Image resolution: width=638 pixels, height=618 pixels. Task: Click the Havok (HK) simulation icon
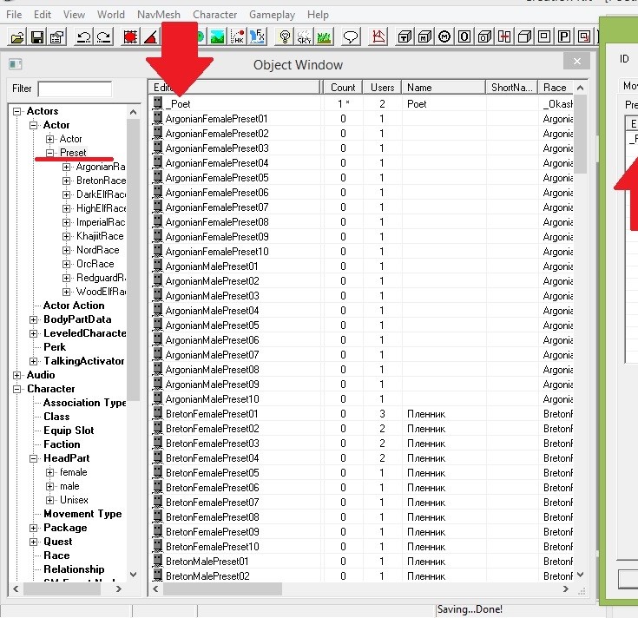point(237,37)
